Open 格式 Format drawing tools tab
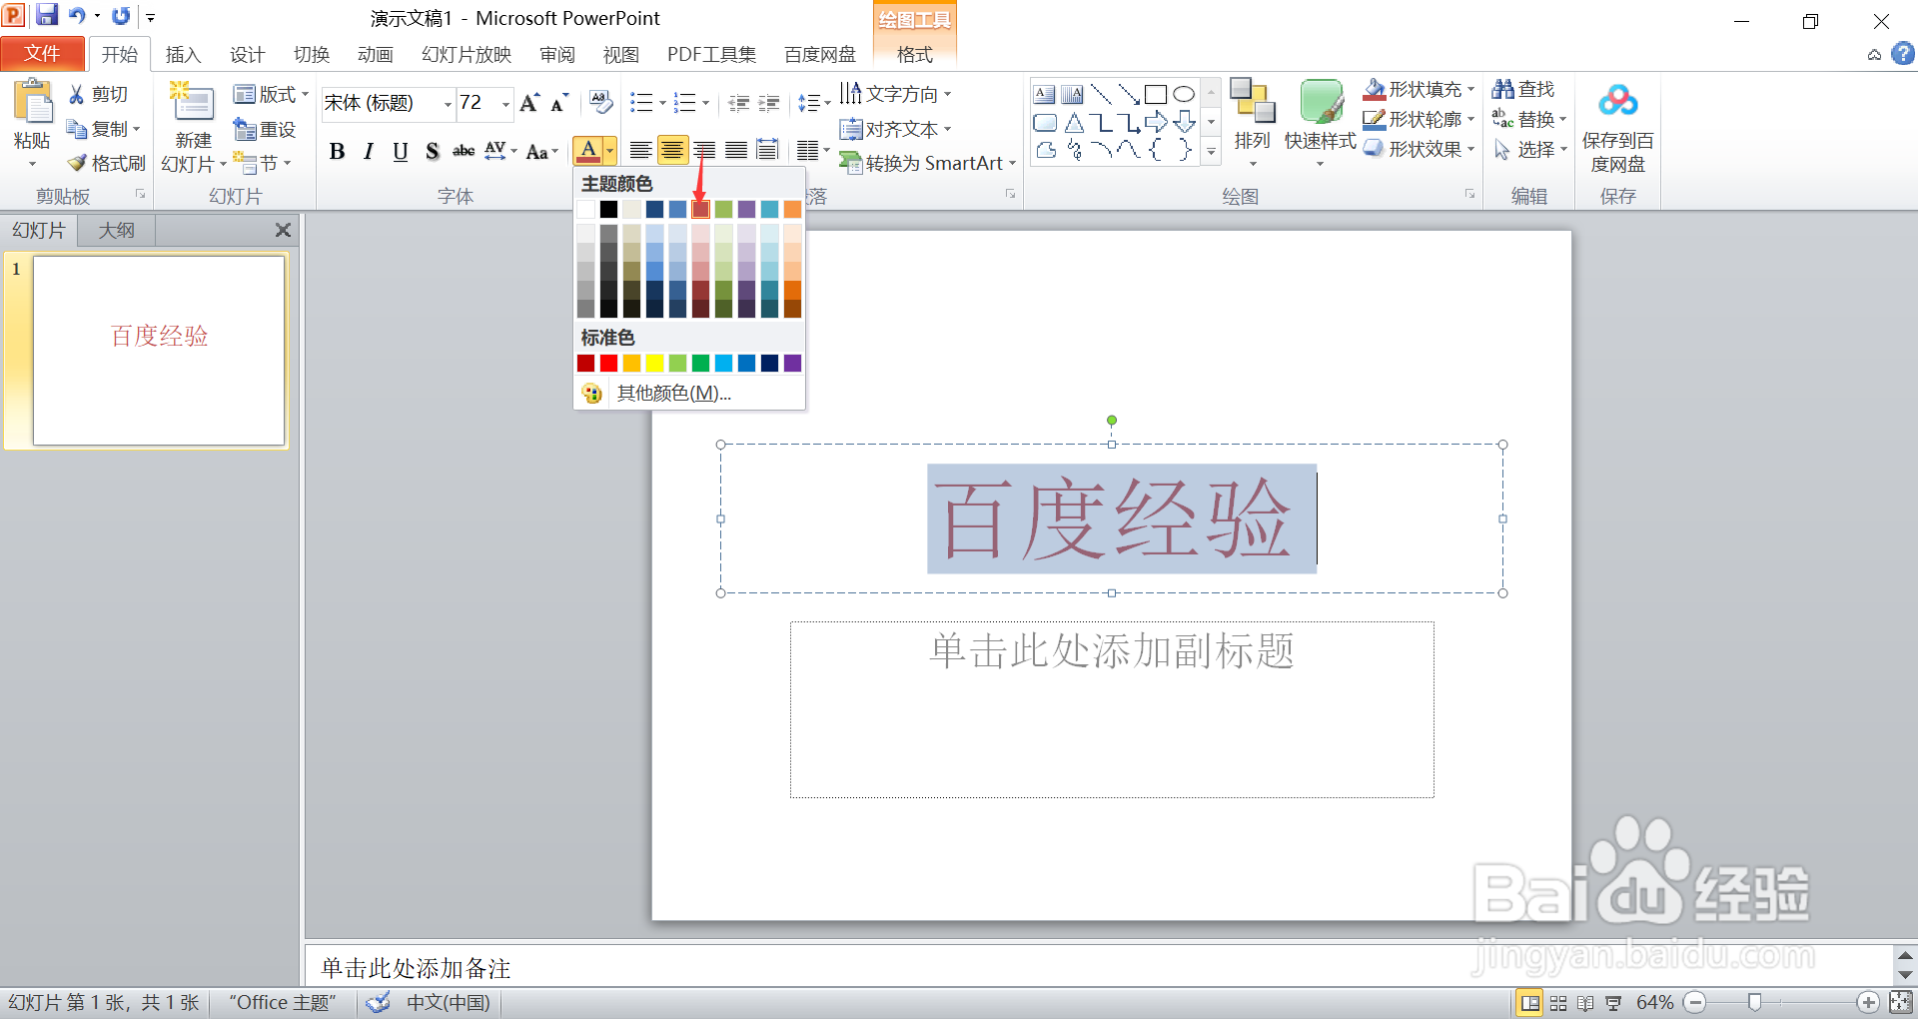 coord(915,55)
